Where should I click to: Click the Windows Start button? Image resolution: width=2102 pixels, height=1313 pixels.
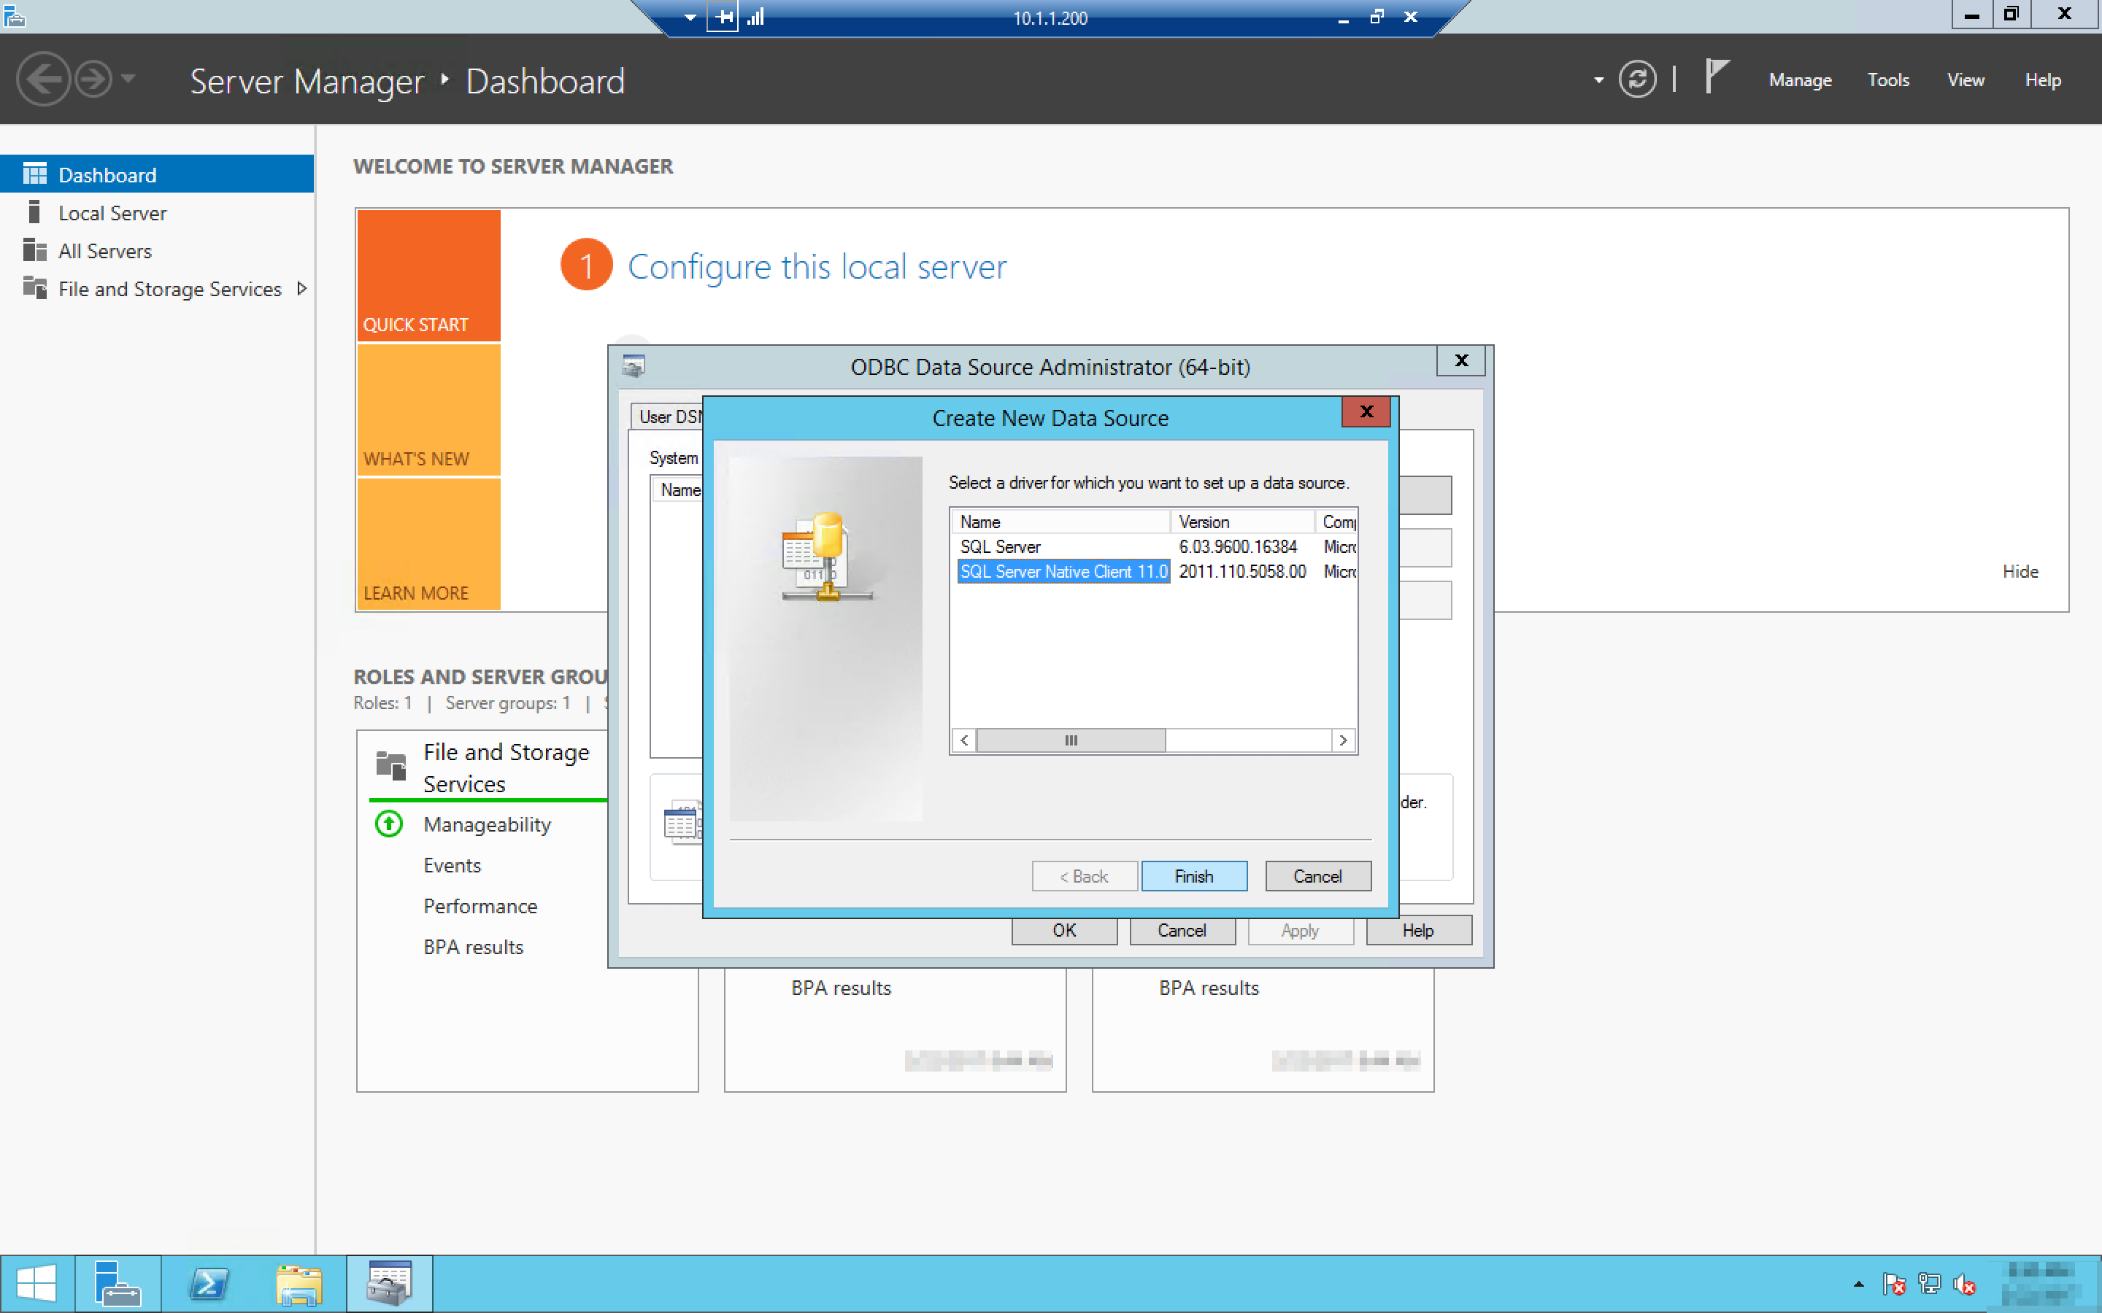pyautogui.click(x=36, y=1284)
